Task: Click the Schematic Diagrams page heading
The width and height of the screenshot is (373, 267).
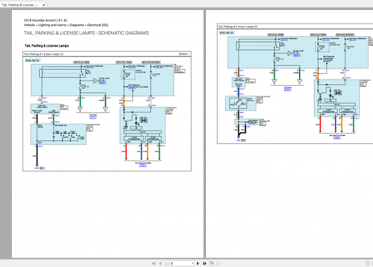Action: pyautogui.click(x=86, y=33)
